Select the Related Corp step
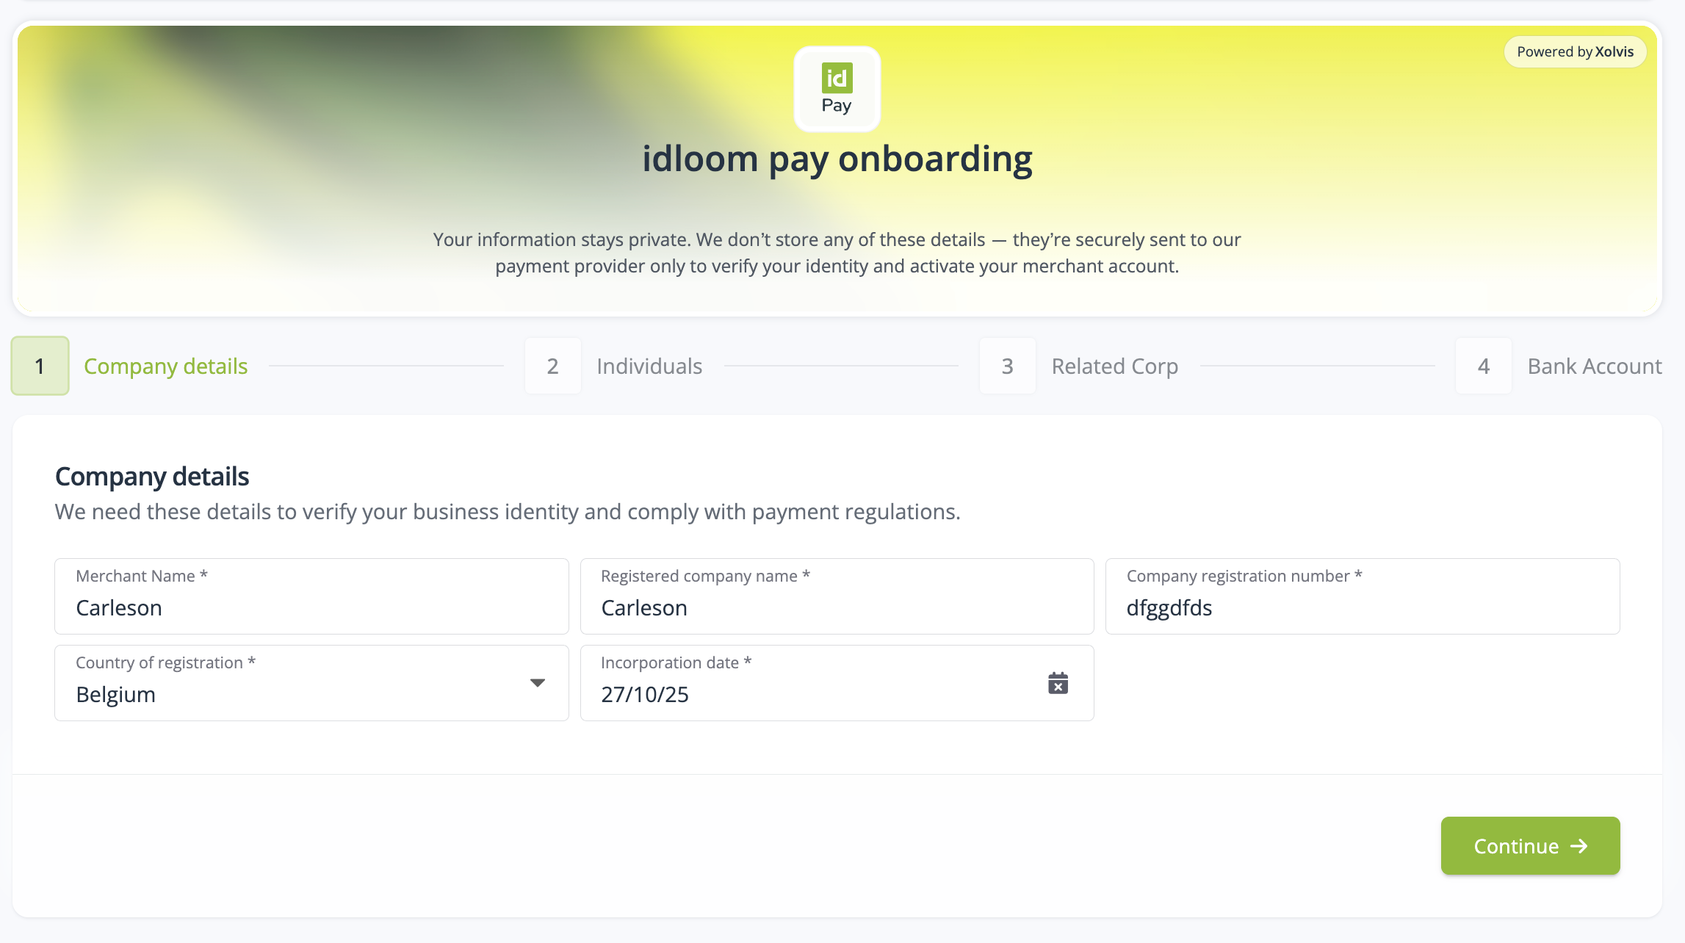Image resolution: width=1685 pixels, height=943 pixels. coord(1114,365)
